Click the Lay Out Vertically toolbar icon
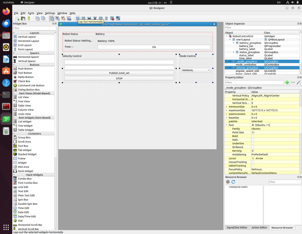This screenshot has height=234, width=302. pyautogui.click(x=83, y=18)
